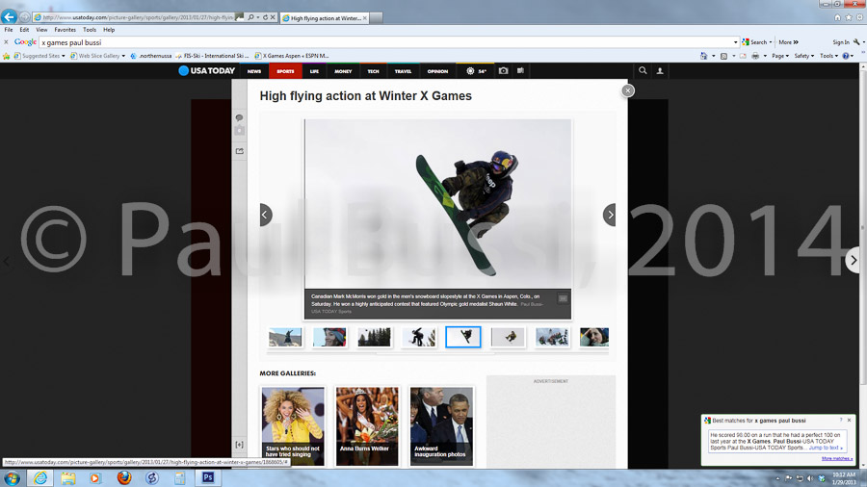
Task: Open the Page dropdown menu
Action: click(x=780, y=56)
